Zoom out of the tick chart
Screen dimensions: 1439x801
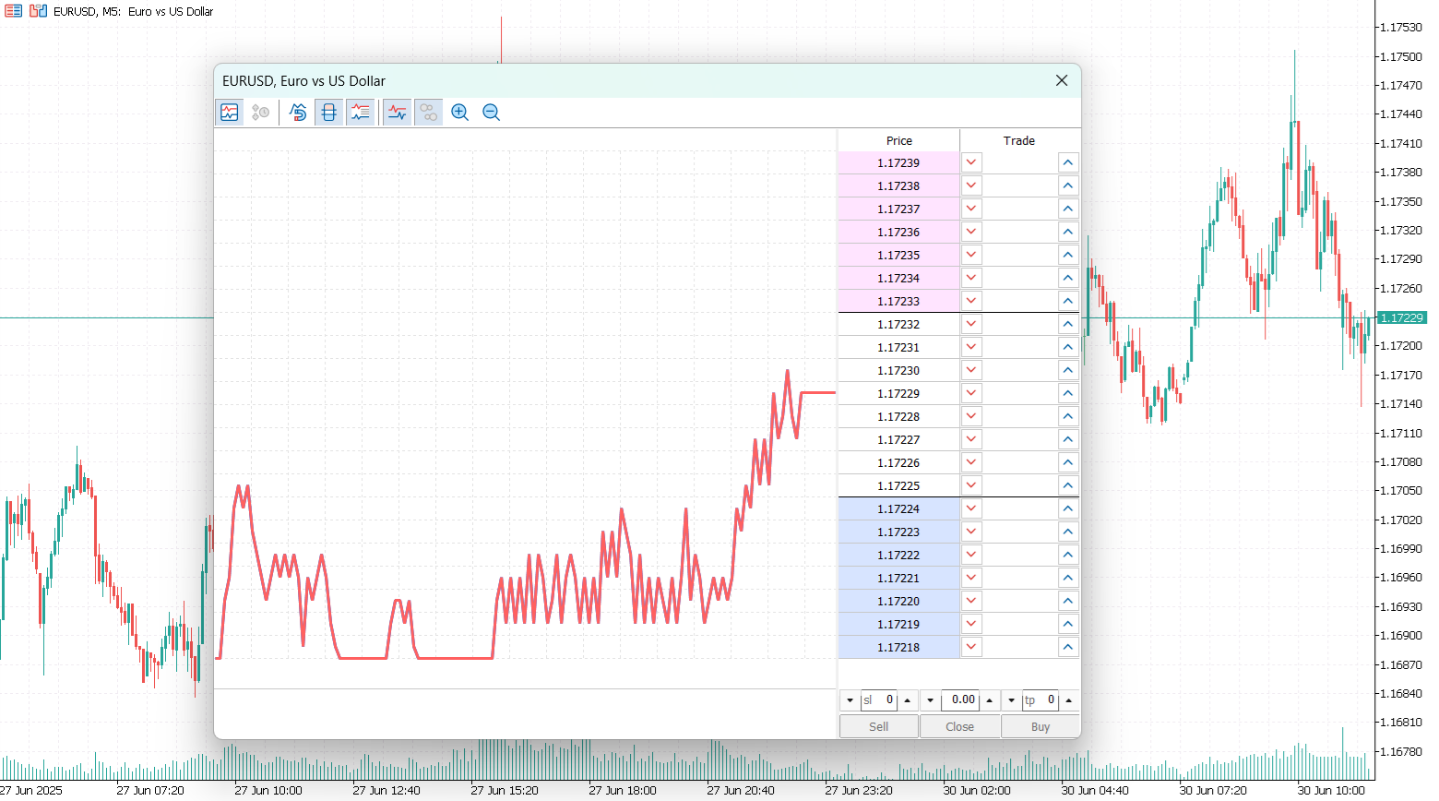click(491, 112)
